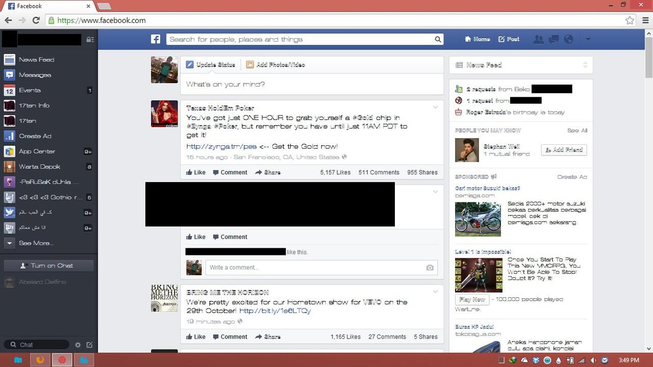Screen dimensions: 653x367
Task: Click the sidebar lock icon beside name
Action: tap(90, 39)
